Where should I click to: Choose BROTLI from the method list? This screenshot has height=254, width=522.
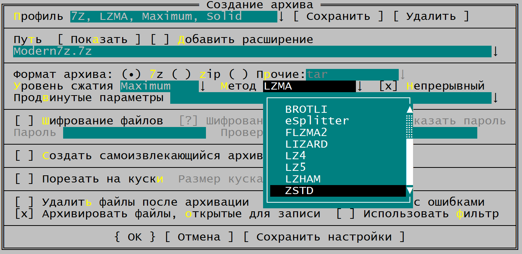tap(306, 109)
